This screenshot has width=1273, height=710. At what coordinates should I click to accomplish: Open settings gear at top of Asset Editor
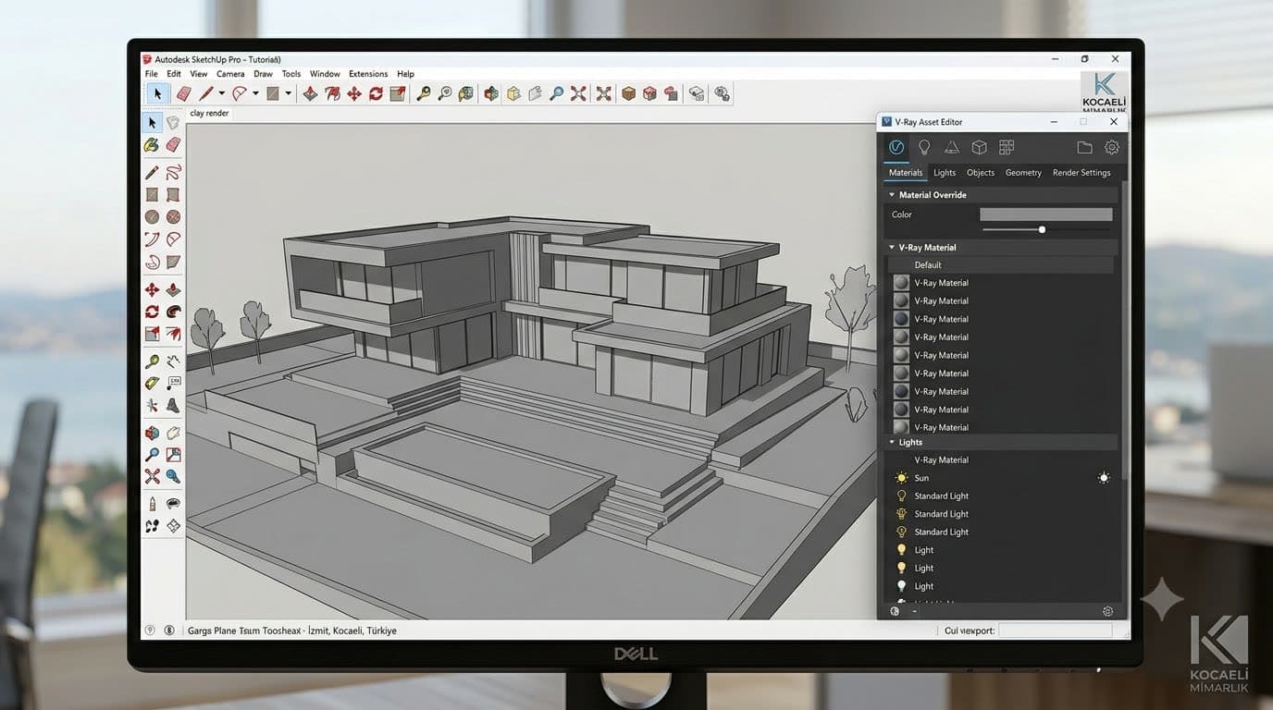tap(1112, 147)
